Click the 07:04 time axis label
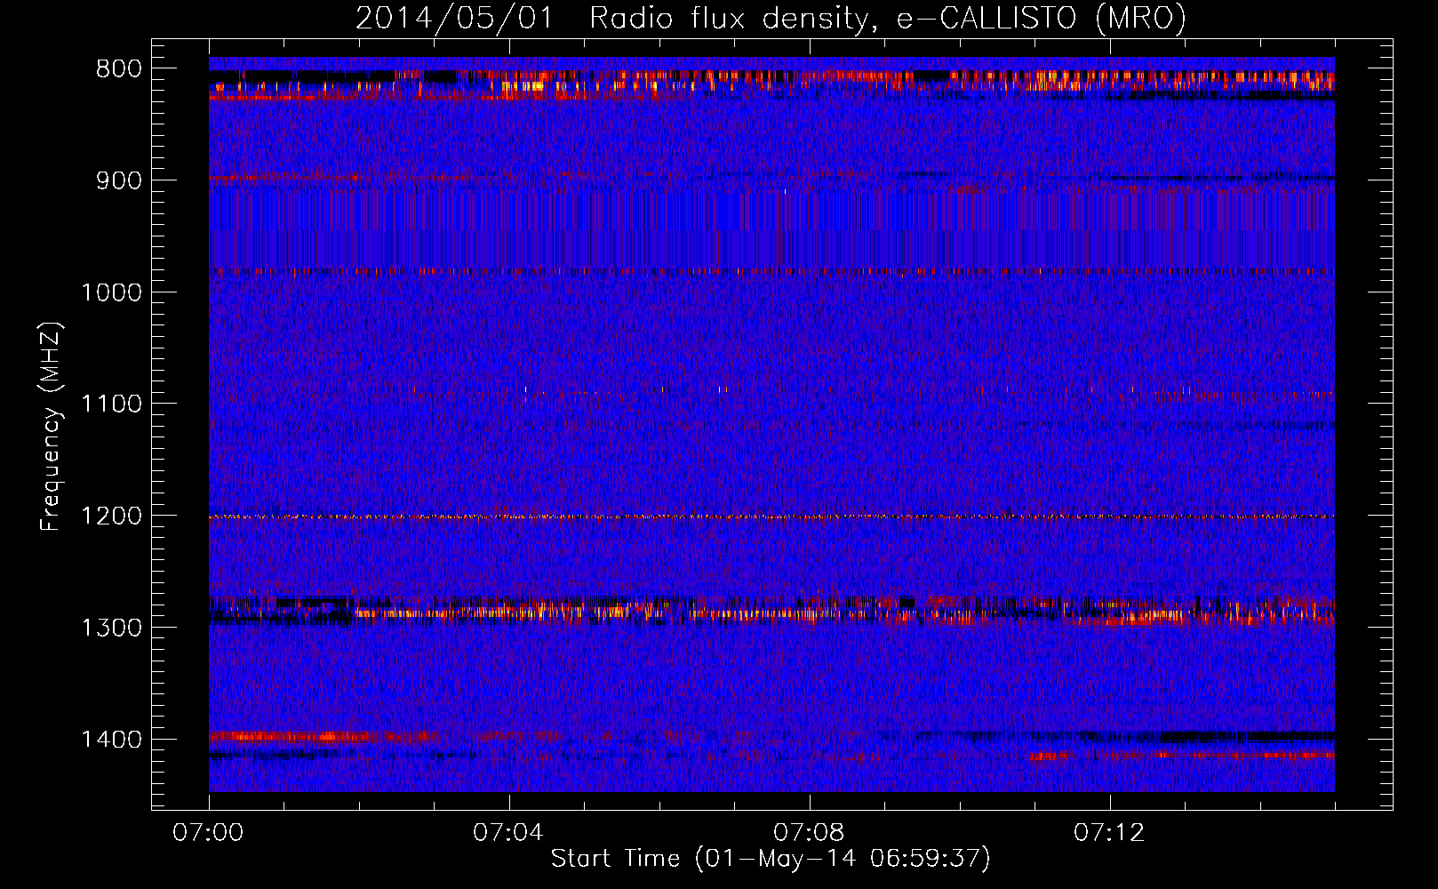Image resolution: width=1438 pixels, height=889 pixels. [508, 833]
